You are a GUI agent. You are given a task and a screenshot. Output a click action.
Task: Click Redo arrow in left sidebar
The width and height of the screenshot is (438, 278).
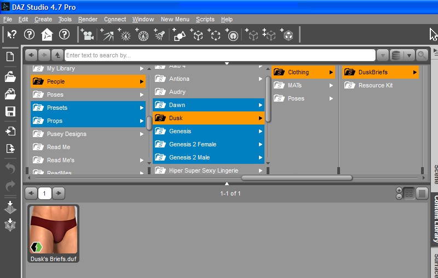tap(10, 186)
